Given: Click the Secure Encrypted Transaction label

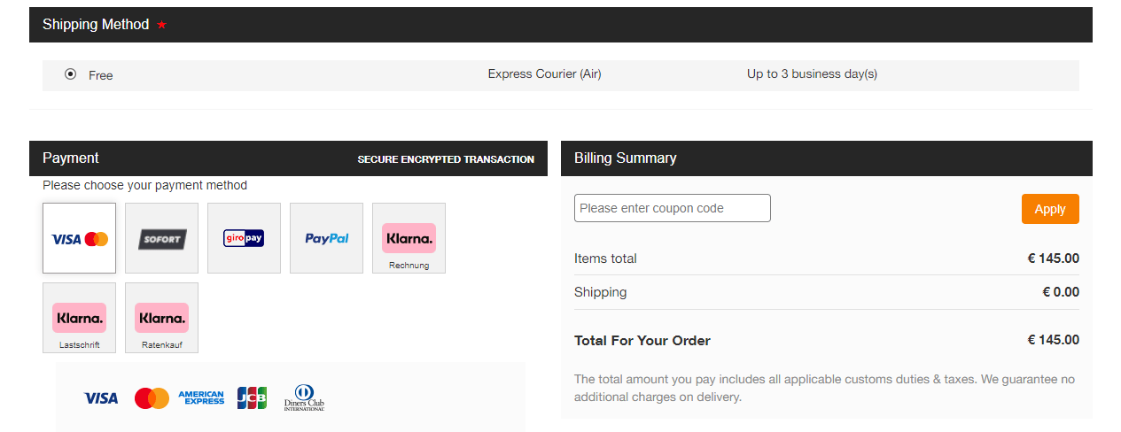Looking at the screenshot, I should [x=446, y=159].
